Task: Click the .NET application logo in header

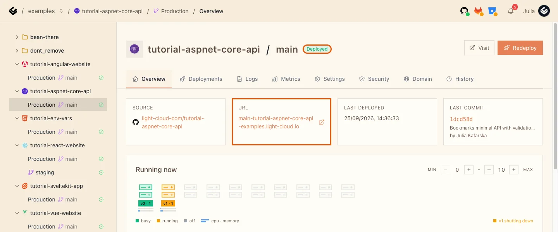Action: (x=134, y=49)
